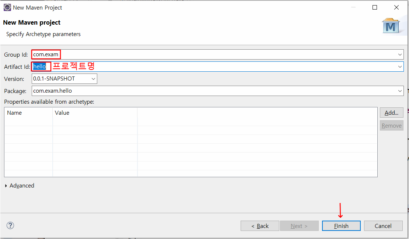Image resolution: width=409 pixels, height=239 pixels.
Task: Maximize the New Maven Project dialog
Action: coord(375,8)
